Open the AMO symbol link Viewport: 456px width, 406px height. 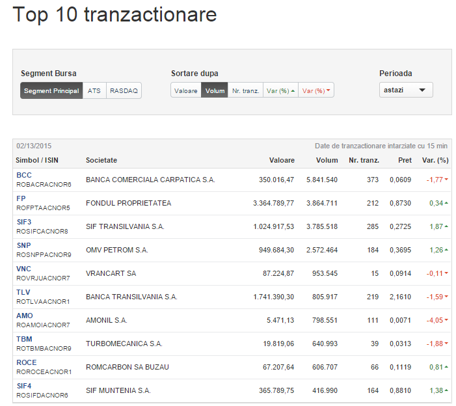(25, 316)
